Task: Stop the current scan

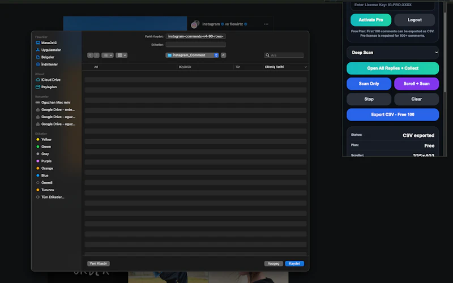Action: tap(369, 99)
